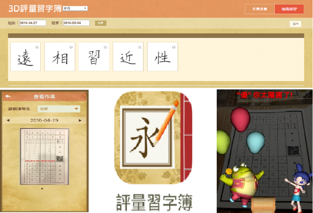Tick the checkbox on the 相 card
Viewport: 313px width, 213px height.
[x=71, y=47]
